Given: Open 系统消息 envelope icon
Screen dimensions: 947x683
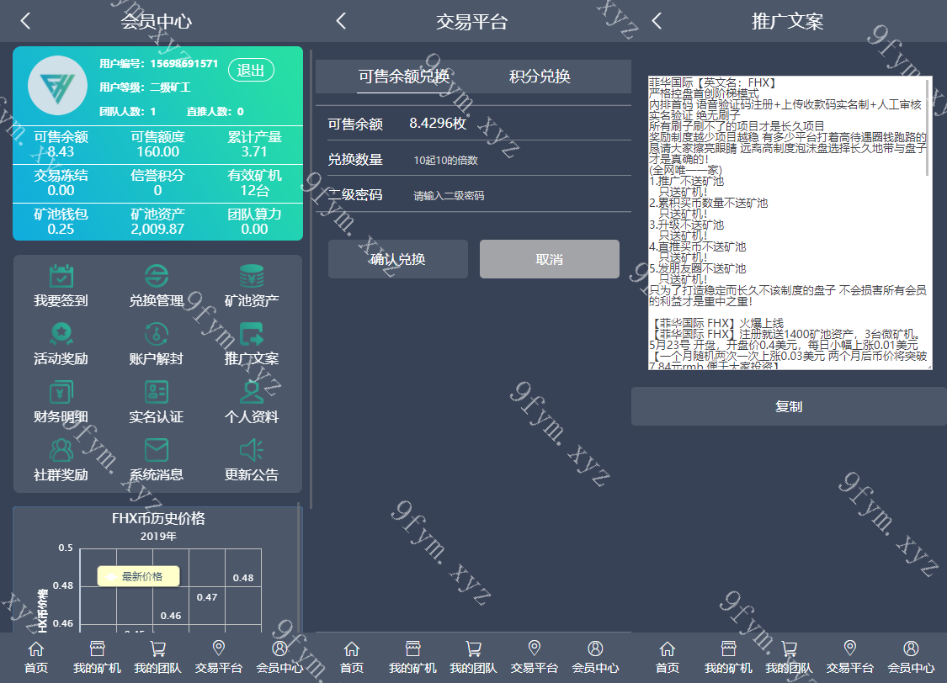Looking at the screenshot, I should click(x=157, y=450).
